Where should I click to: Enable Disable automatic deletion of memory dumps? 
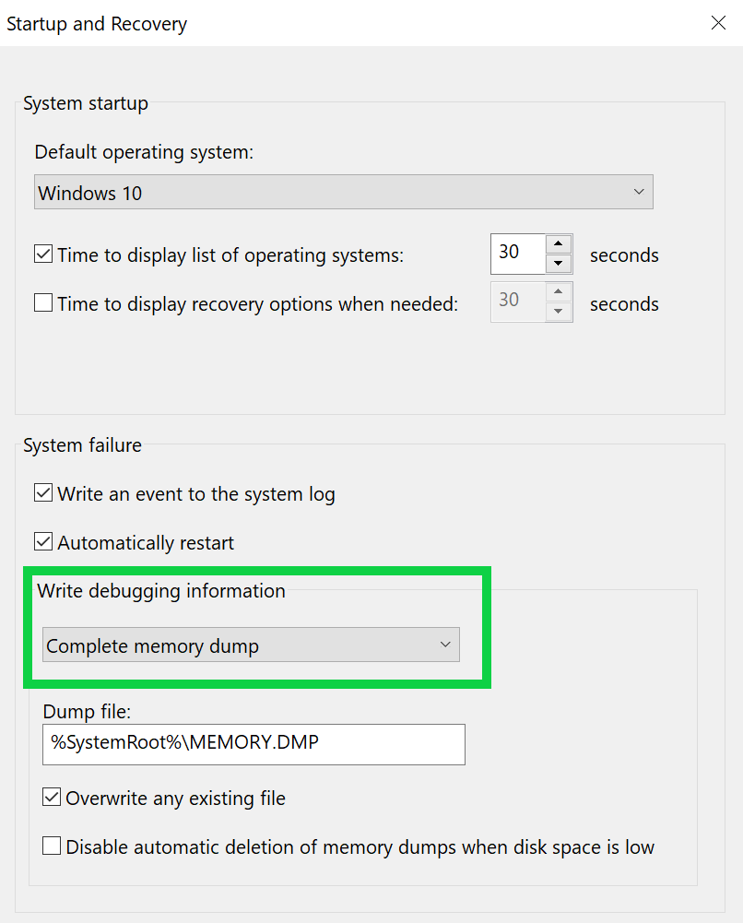point(52,846)
